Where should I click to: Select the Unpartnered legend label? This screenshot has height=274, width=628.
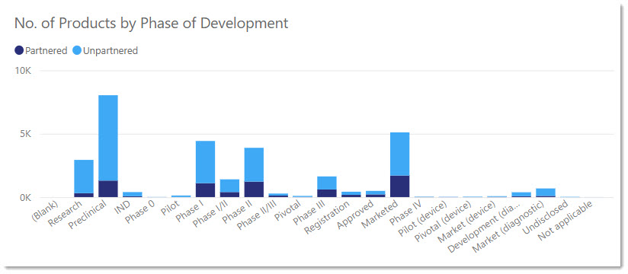click(111, 51)
